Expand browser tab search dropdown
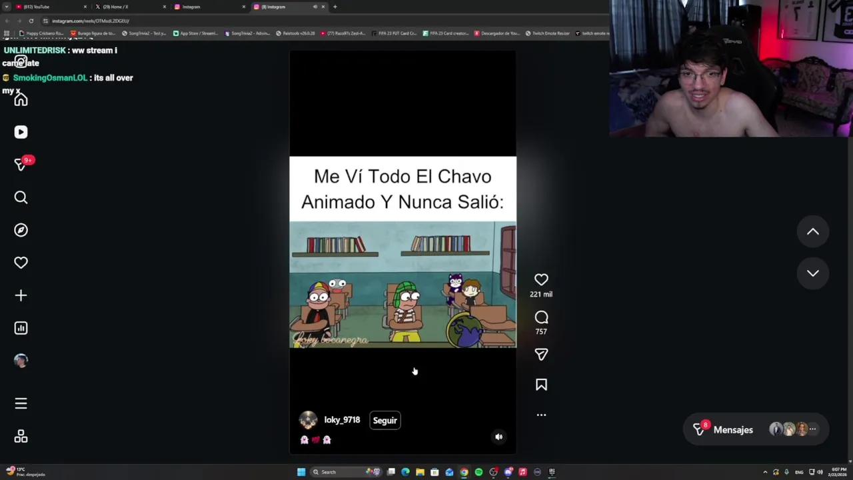This screenshot has width=853, height=480. click(x=6, y=7)
